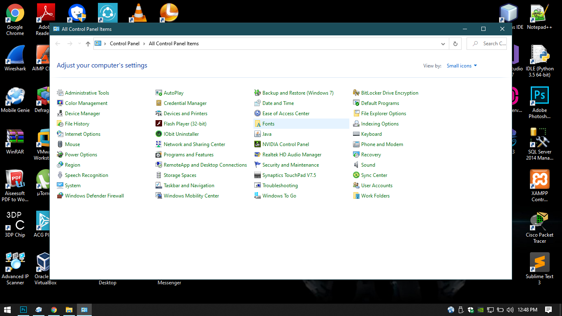Click the Windows To Go icon
This screenshot has width=562, height=316.
[x=258, y=196]
